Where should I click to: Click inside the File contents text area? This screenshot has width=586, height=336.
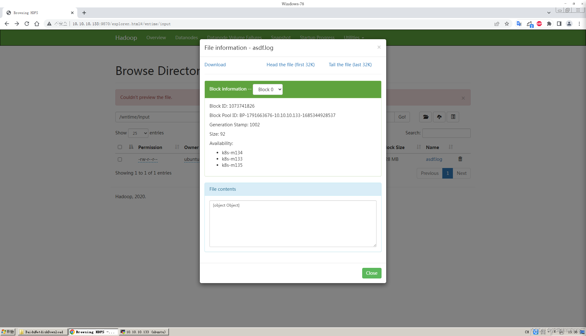[293, 224]
